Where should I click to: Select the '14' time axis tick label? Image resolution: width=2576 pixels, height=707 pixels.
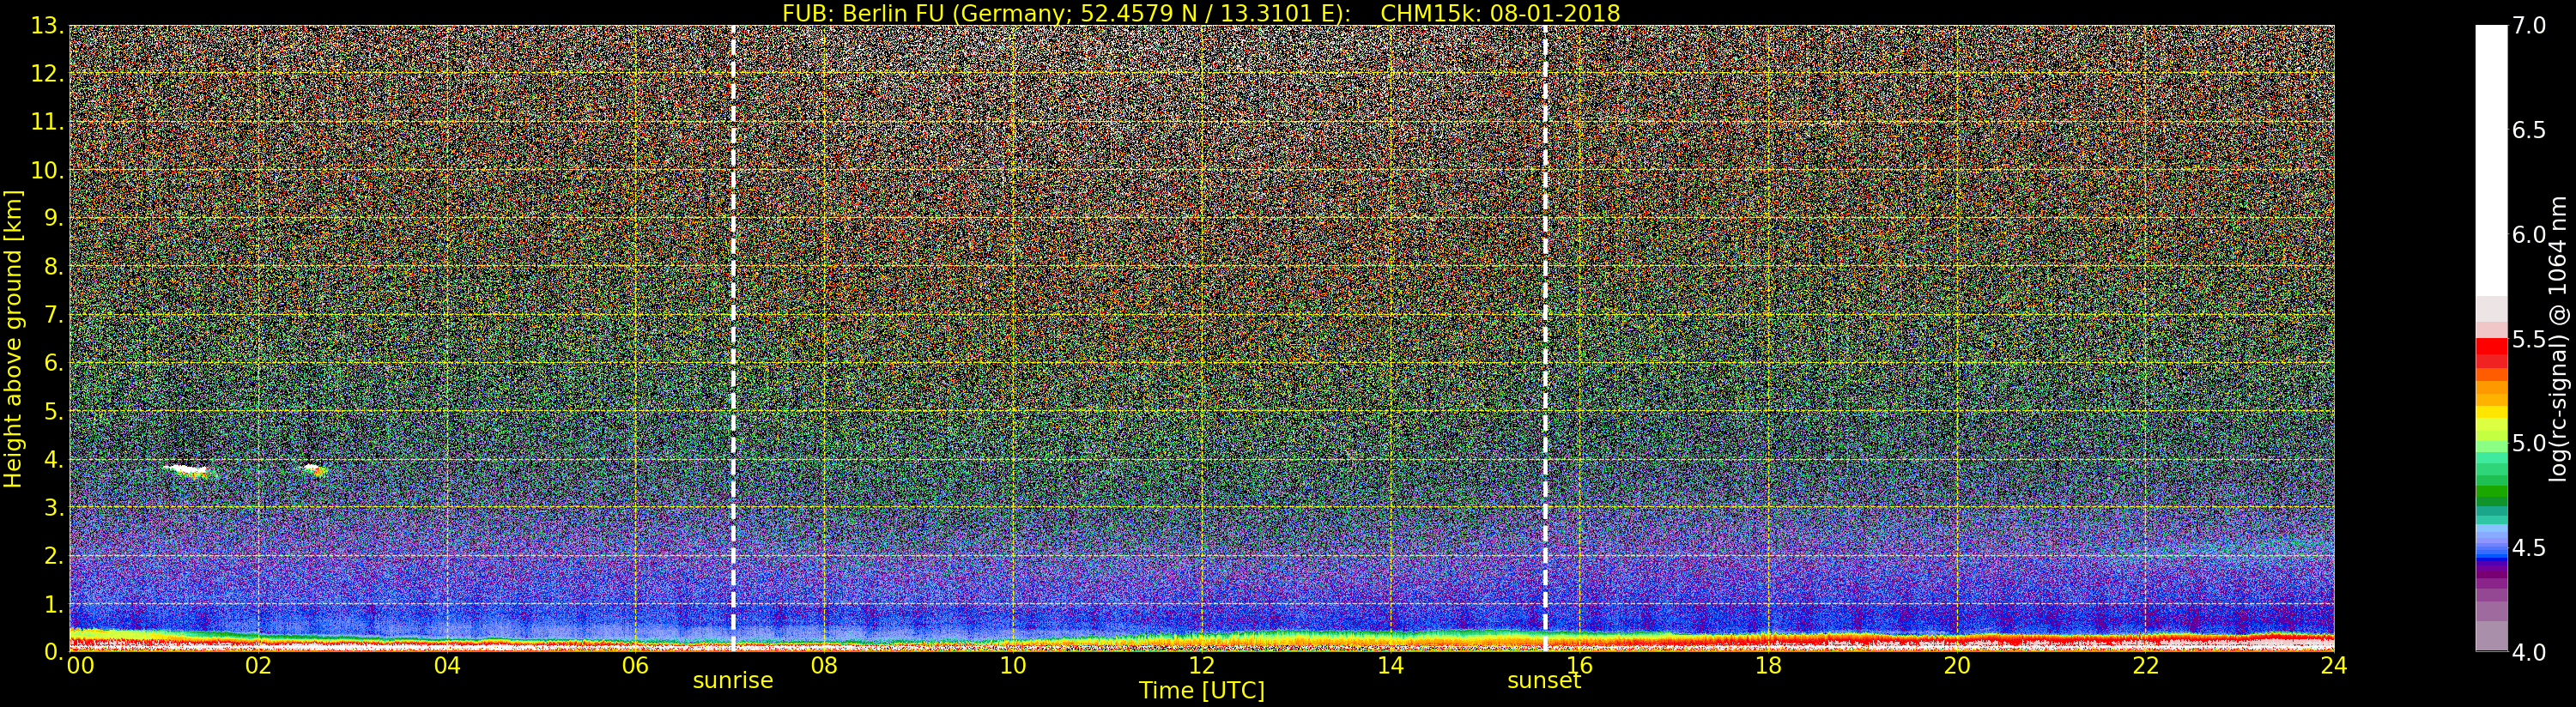click(x=1390, y=665)
